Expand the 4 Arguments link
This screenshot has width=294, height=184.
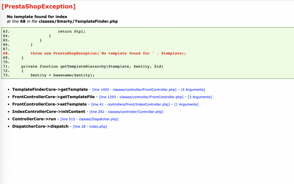tap(193, 89)
